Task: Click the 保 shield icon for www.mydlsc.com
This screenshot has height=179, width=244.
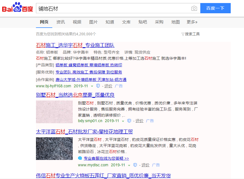Action: click(x=135, y=165)
